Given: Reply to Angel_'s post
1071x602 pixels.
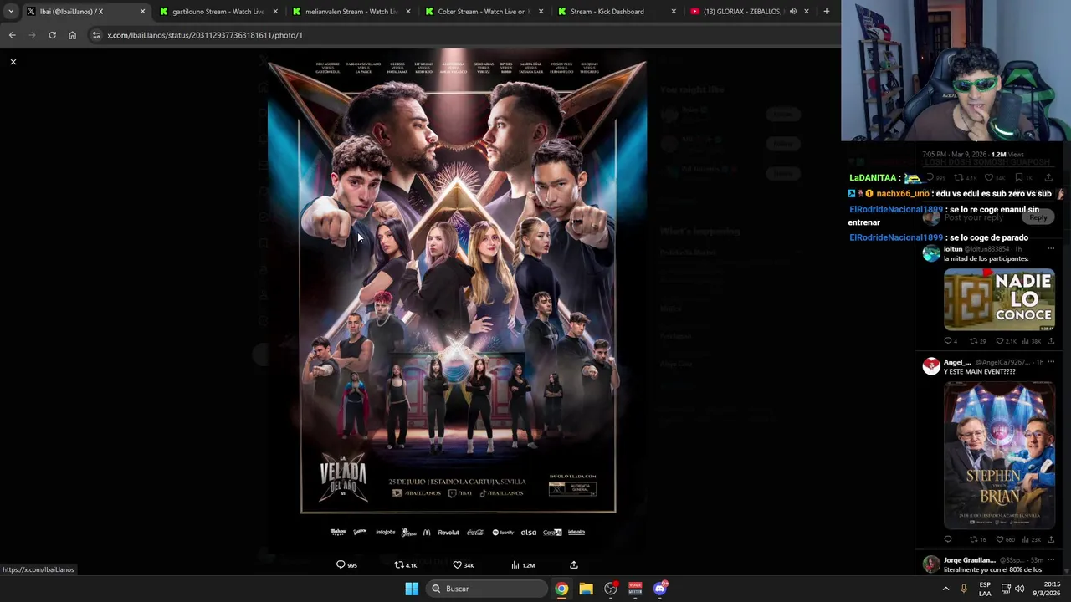Looking at the screenshot, I should point(948,539).
